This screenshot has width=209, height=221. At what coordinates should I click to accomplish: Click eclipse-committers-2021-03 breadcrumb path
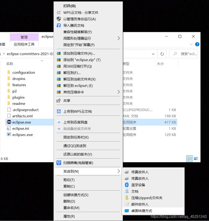coord(30,54)
